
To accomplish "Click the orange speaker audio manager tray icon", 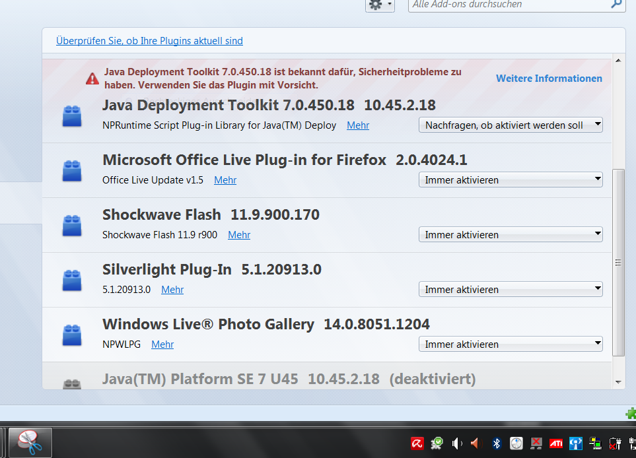I will (x=476, y=443).
